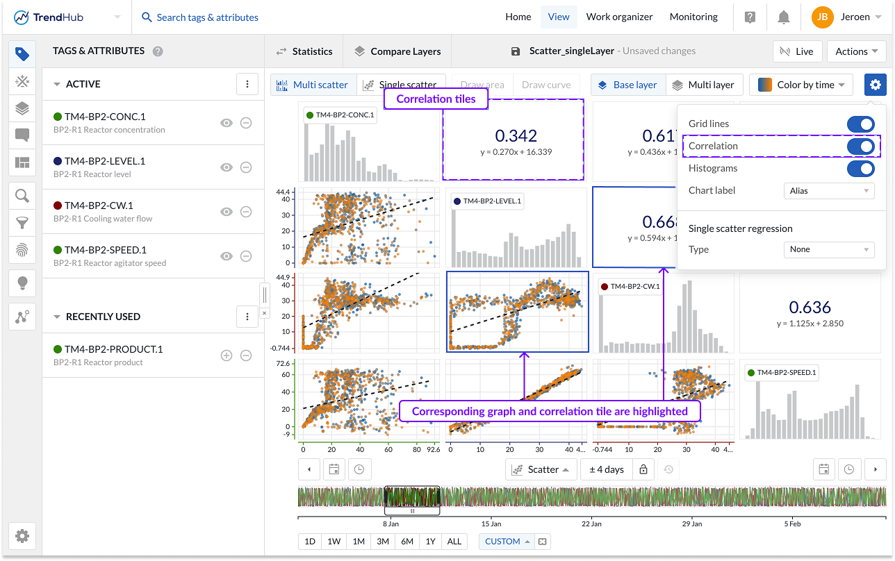This screenshot has height=561, width=895.
Task: Click the highlighted window on the context timeline
Action: click(412, 499)
